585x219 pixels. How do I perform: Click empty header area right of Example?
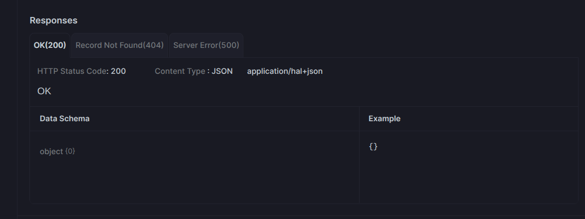[x=489, y=119]
